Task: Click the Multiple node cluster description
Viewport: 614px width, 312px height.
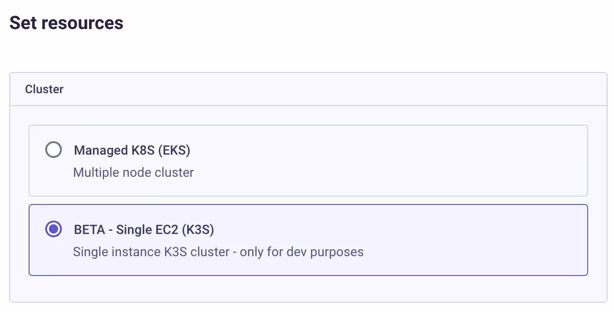Action: coord(133,172)
